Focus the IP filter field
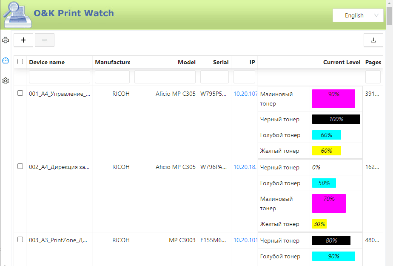393x266 pixels. (245, 77)
